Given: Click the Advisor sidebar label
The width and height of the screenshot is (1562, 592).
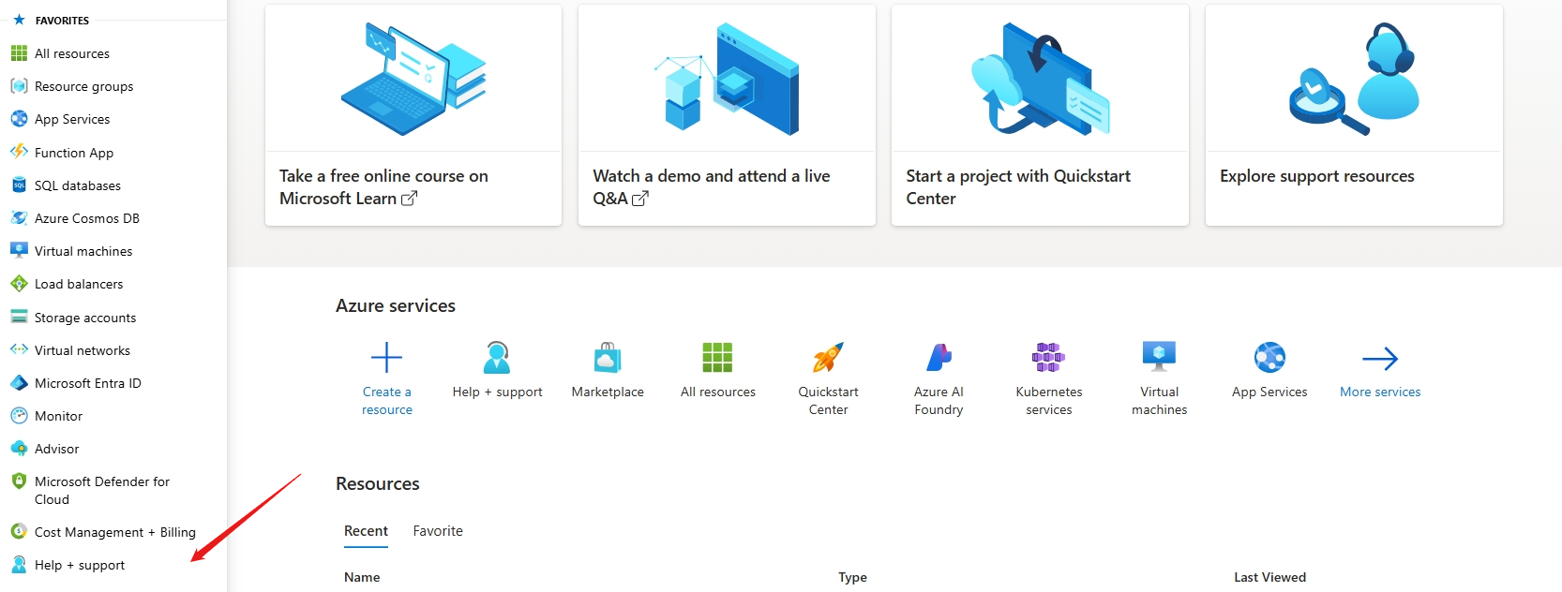Looking at the screenshot, I should coord(57,449).
